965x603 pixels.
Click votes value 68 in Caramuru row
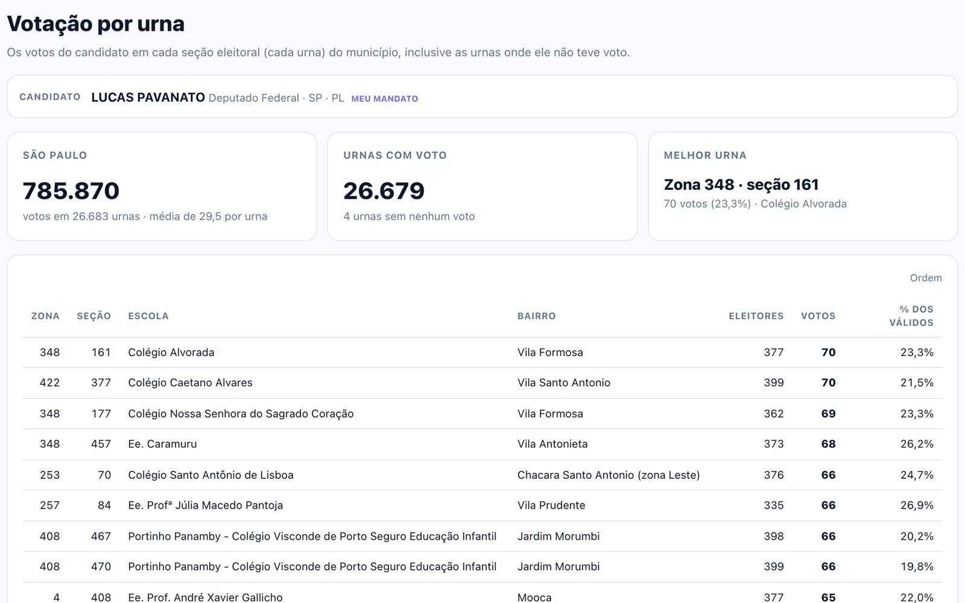828,444
